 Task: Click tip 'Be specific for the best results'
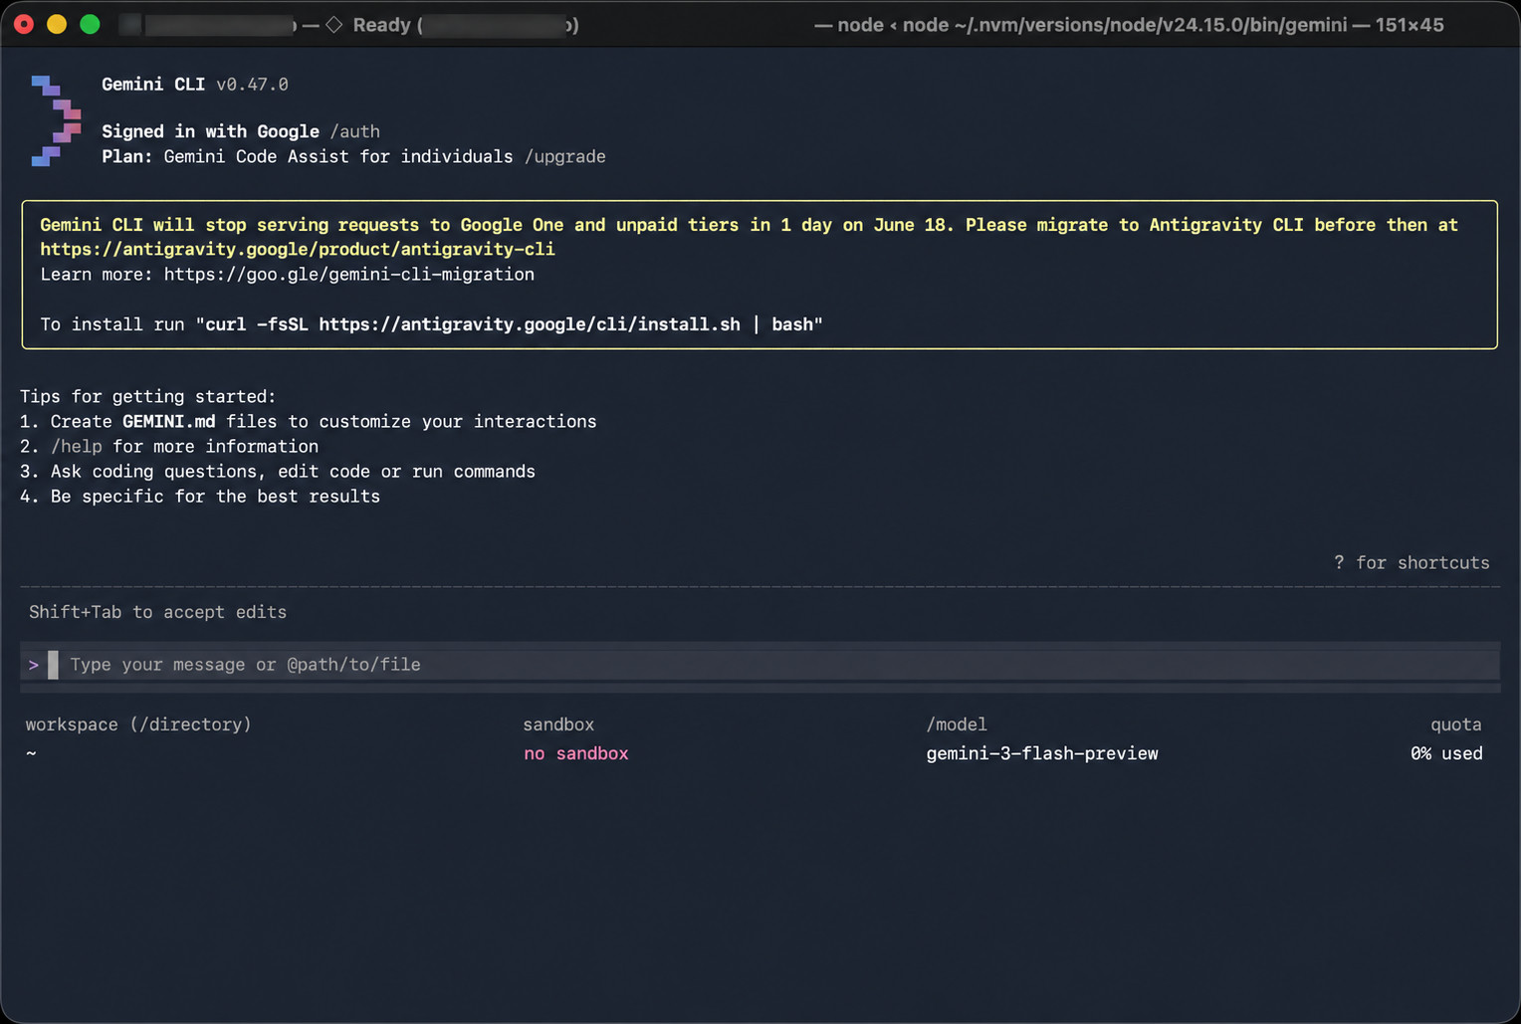click(215, 496)
